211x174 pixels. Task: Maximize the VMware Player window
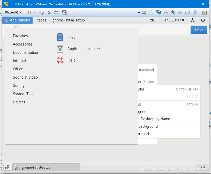191,4
